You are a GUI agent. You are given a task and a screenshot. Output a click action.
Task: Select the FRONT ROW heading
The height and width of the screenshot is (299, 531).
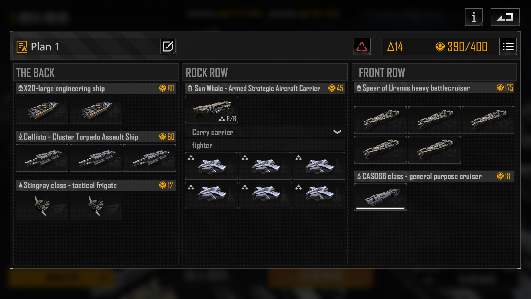pos(382,73)
